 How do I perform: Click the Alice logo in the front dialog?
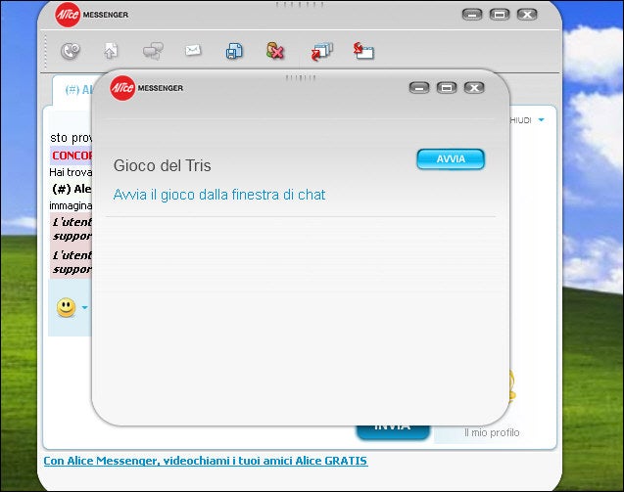(122, 88)
